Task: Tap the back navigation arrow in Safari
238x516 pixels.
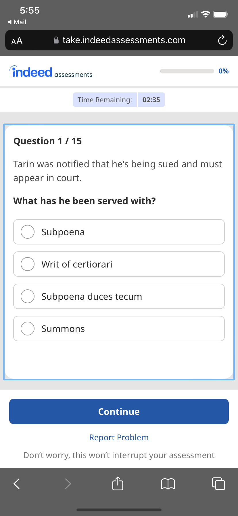Action: coord(16,484)
